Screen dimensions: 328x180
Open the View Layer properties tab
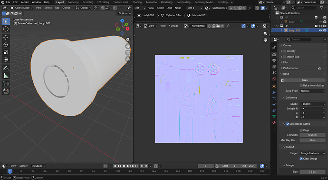pyautogui.click(x=274, y=67)
